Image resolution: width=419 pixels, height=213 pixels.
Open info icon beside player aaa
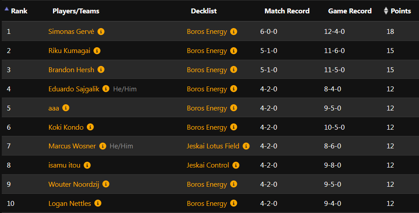point(66,108)
